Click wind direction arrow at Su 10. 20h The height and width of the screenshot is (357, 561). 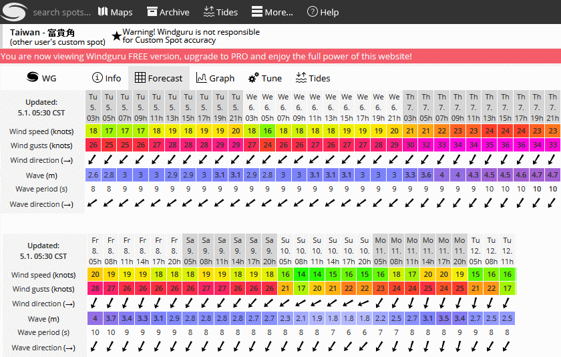(364, 304)
